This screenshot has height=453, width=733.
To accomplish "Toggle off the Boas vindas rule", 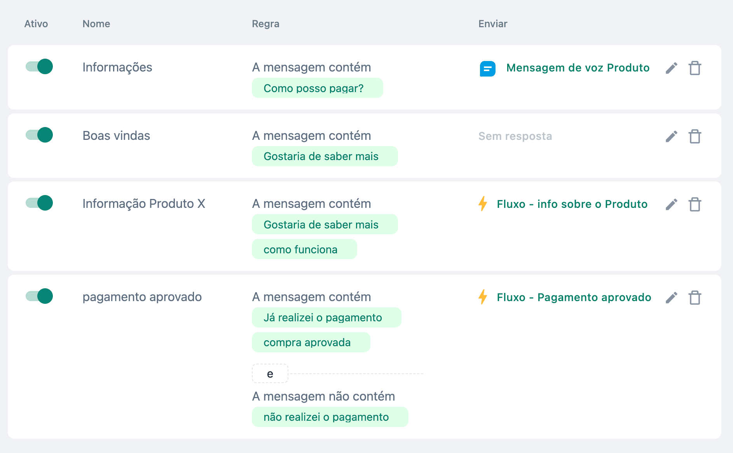I will click(x=39, y=135).
